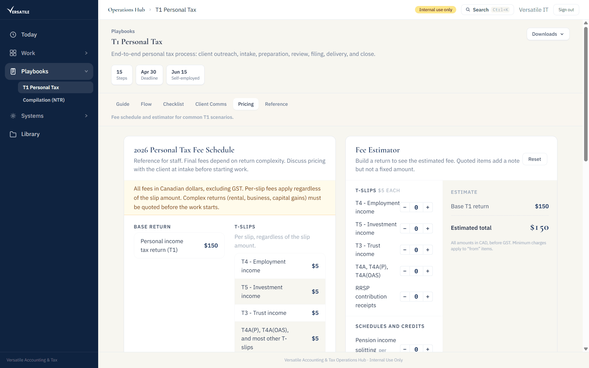Decrease T5 Investment income count
Viewport: 589px width, 368px height.
tap(405, 229)
